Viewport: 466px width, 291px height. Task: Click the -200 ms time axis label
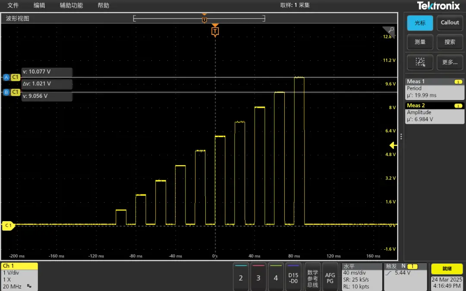coord(17,256)
